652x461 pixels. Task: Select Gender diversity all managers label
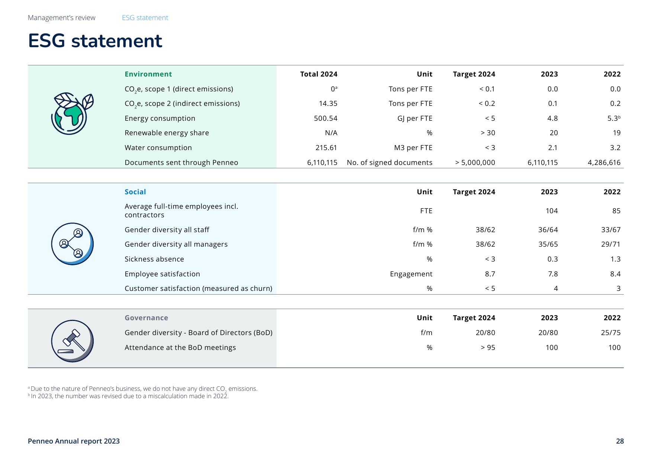pyautogui.click(x=176, y=244)
